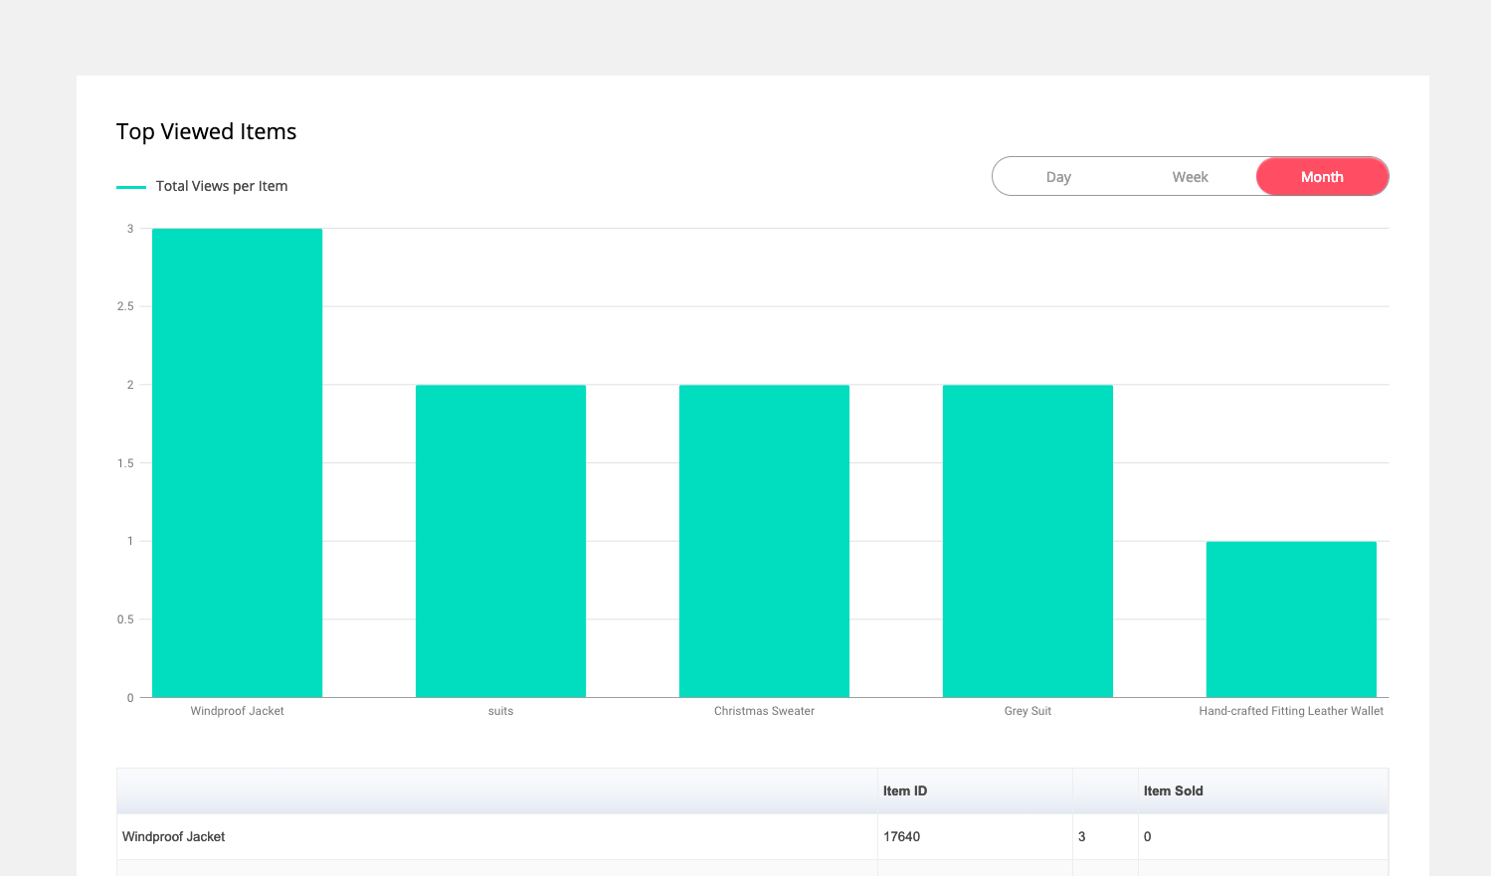The image size is (1491, 876).
Task: Open the Windproof Jacket table row
Action: pos(174,837)
